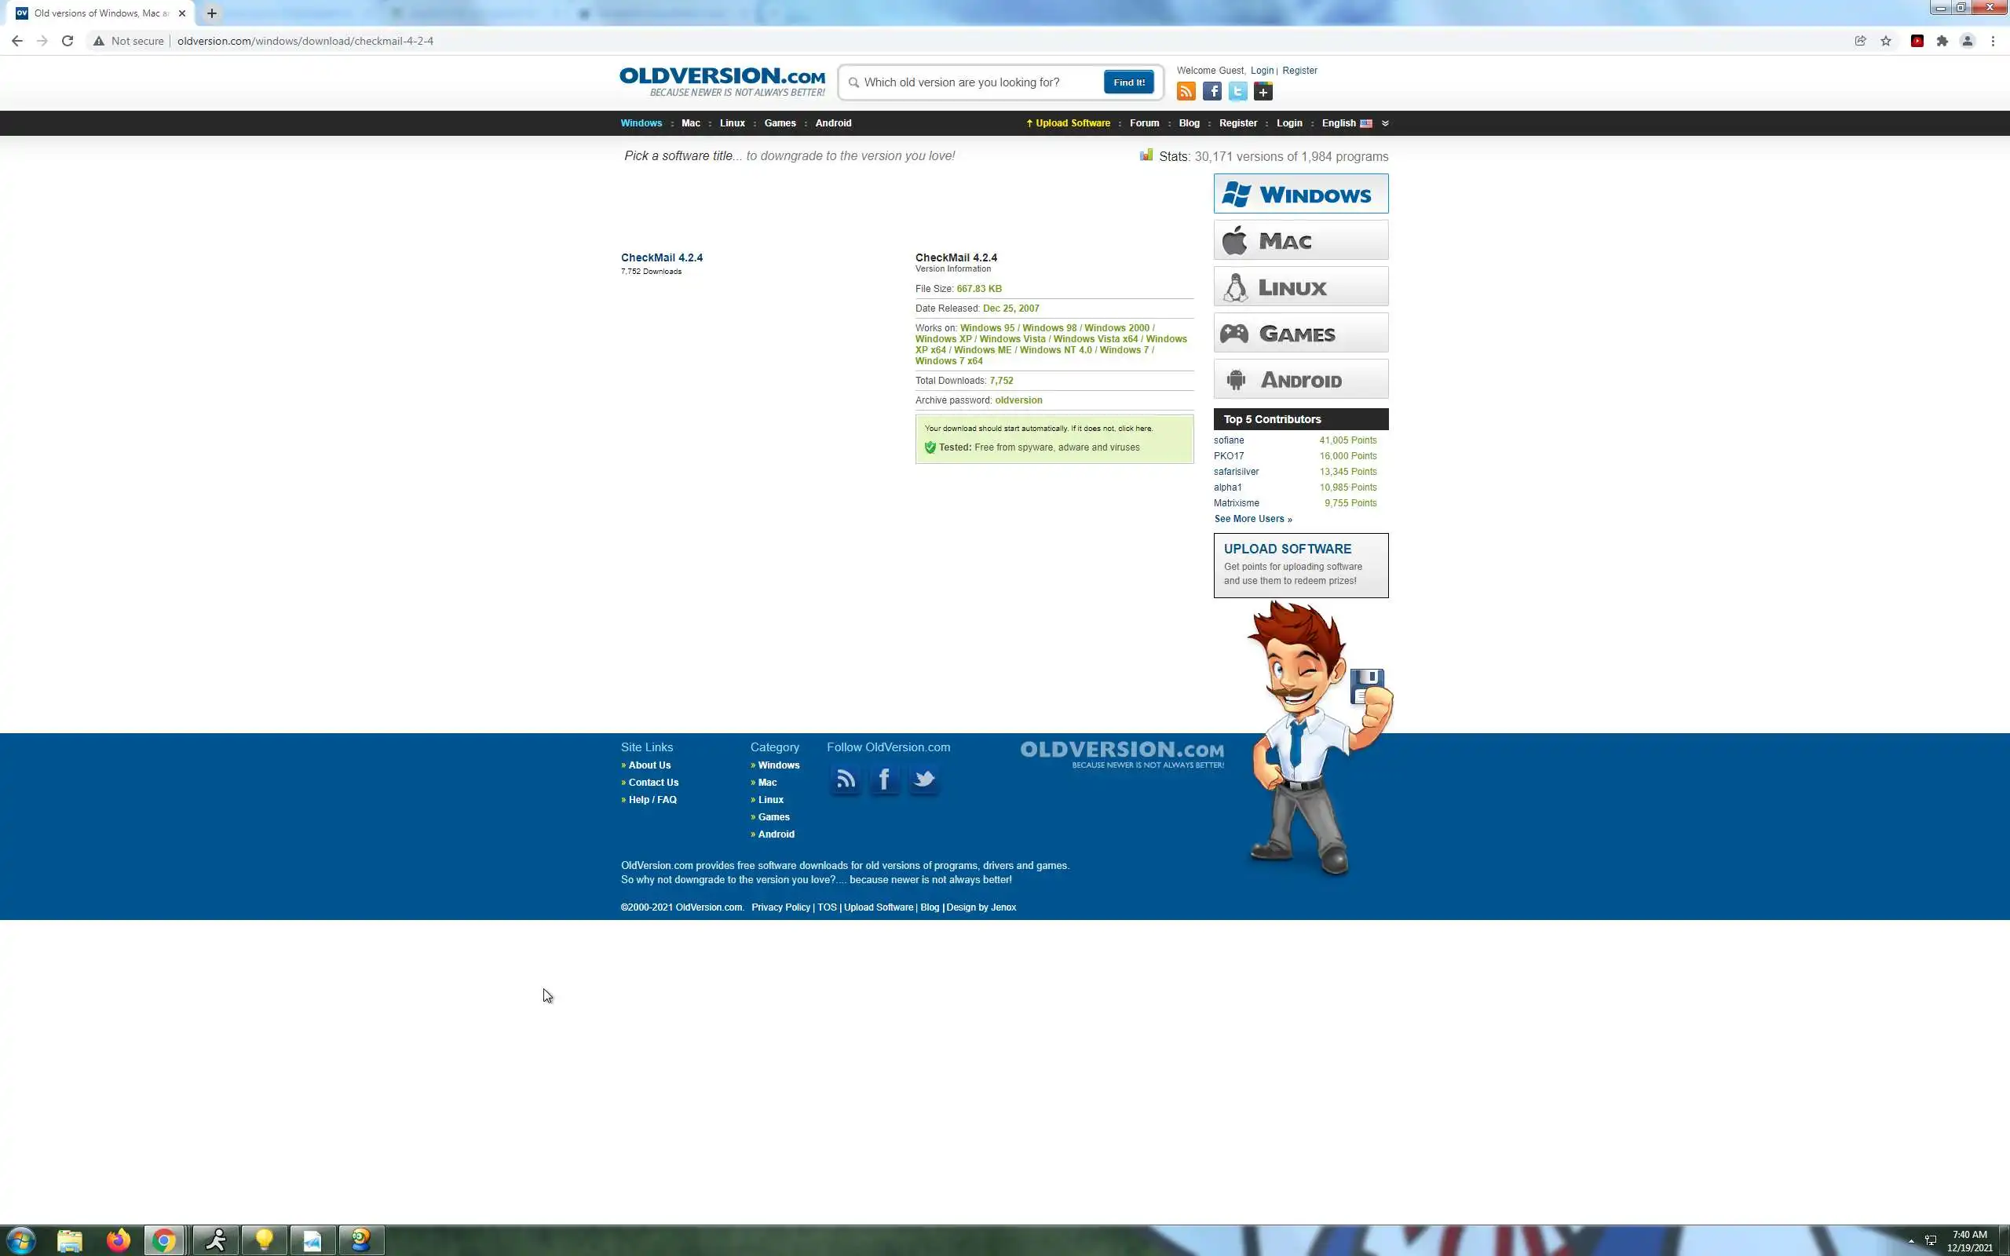Click footer Facebook follow icon
2010x1256 pixels.
[x=884, y=780]
